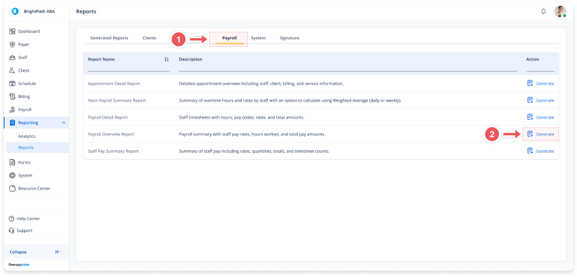Click the System gear icon in sidebar
The width and height of the screenshot is (577, 277).
(12, 175)
